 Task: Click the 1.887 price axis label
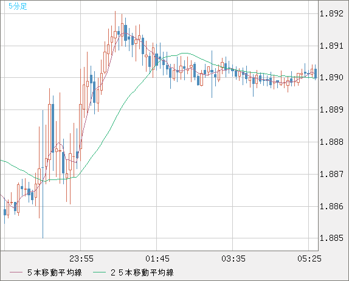pyautogui.click(x=331, y=174)
